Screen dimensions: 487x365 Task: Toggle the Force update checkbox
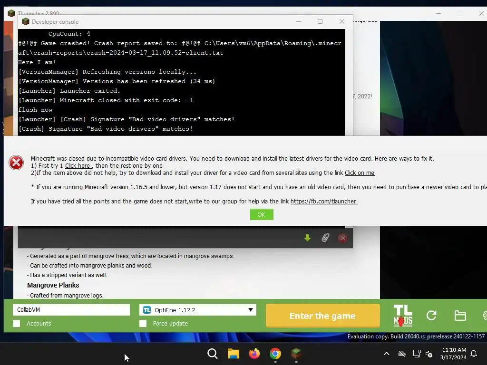coord(143,323)
